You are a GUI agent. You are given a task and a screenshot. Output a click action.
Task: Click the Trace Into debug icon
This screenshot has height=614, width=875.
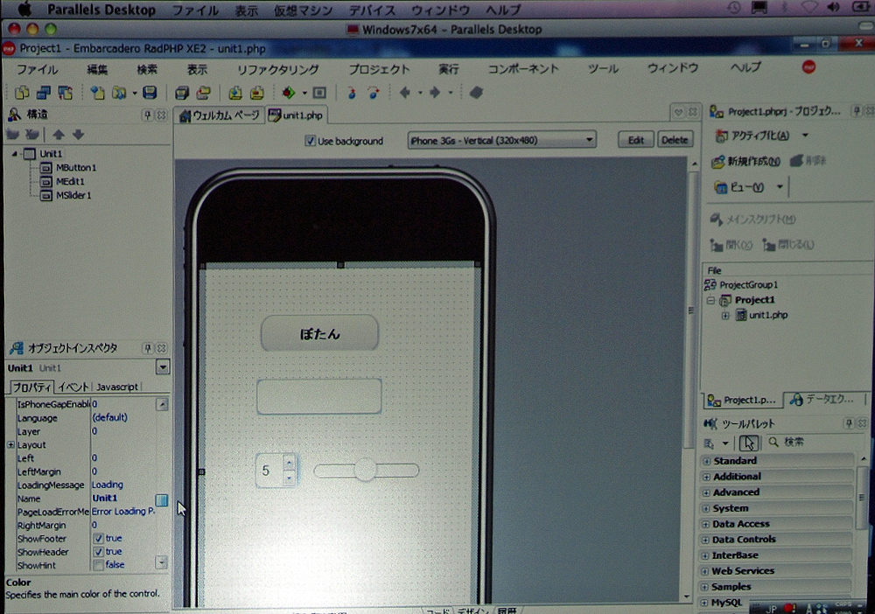(352, 93)
